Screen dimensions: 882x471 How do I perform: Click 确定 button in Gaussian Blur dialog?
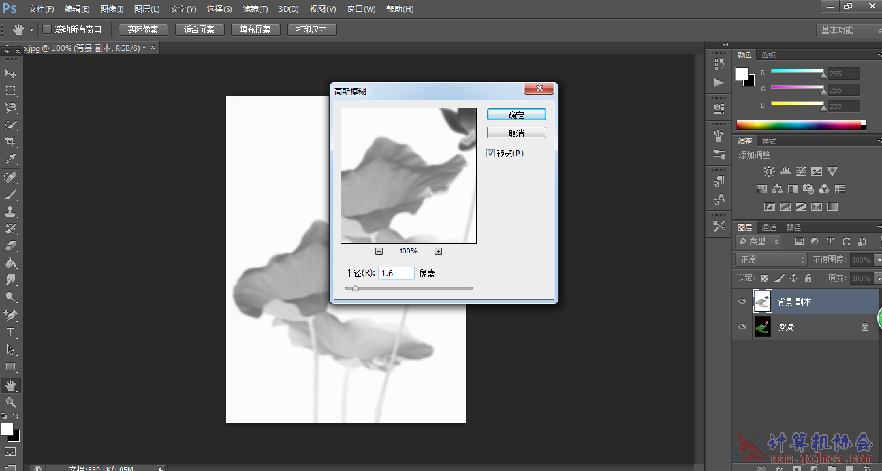516,114
